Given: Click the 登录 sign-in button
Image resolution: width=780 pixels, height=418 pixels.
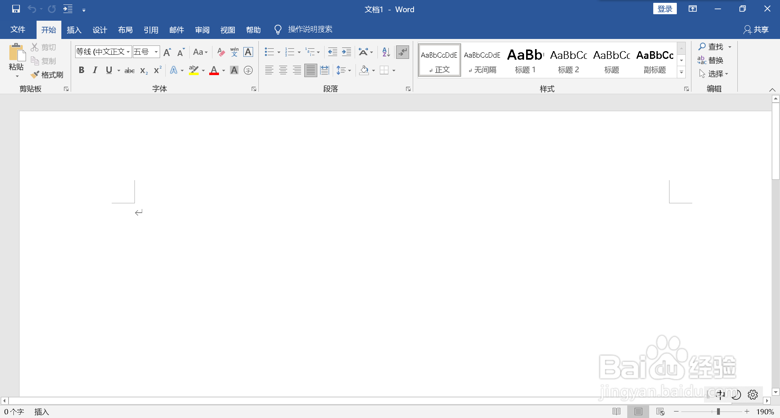Looking at the screenshot, I should (665, 9).
